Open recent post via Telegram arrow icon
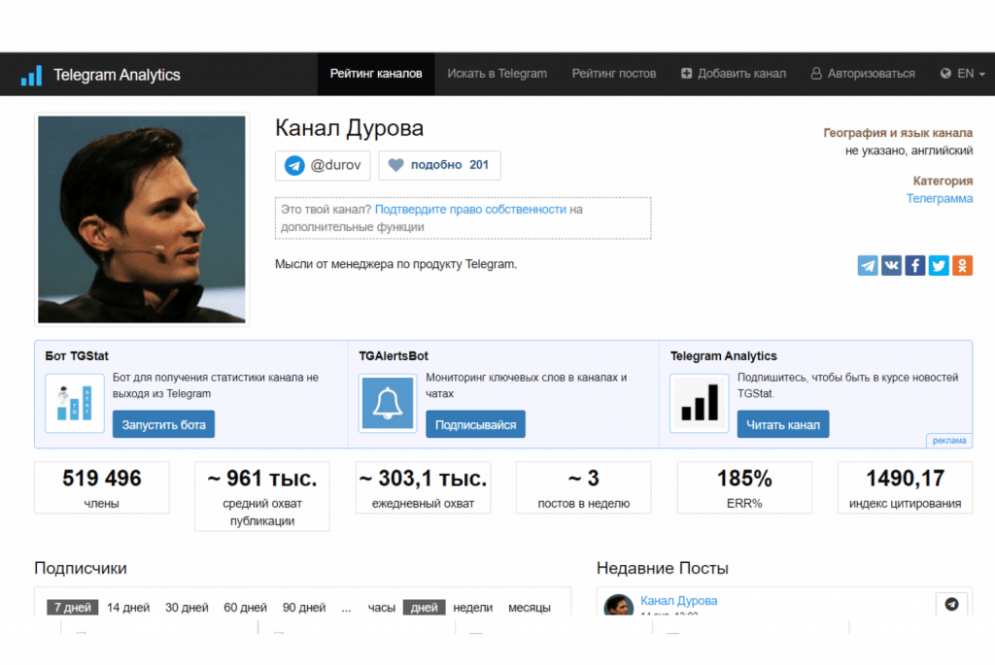995x665 pixels. [x=951, y=604]
